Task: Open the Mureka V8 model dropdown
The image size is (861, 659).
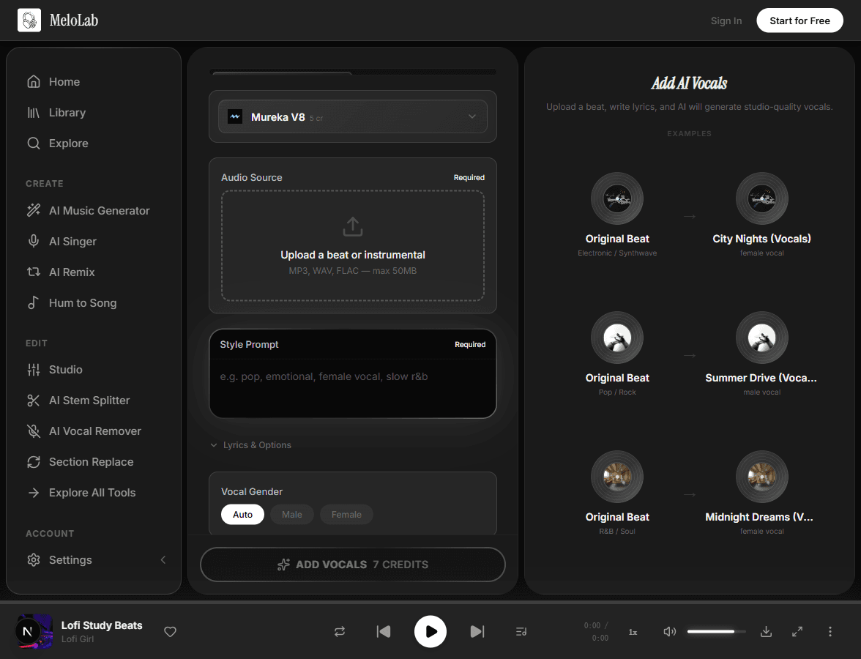Action: tap(353, 116)
